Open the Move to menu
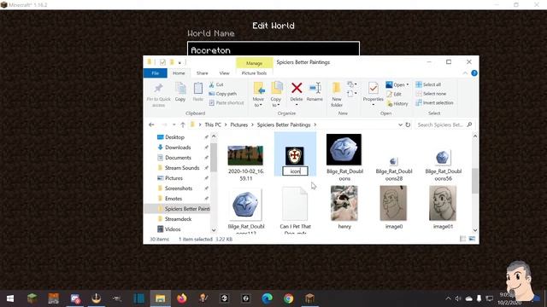 (258, 95)
